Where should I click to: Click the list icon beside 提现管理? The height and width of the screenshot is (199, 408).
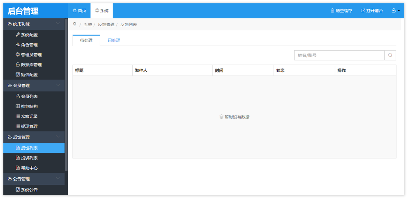(18, 126)
